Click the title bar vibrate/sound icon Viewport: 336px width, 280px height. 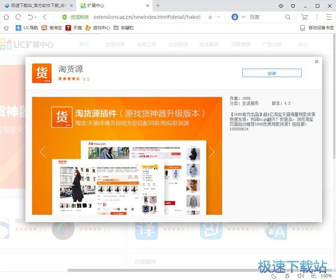(x=281, y=6)
